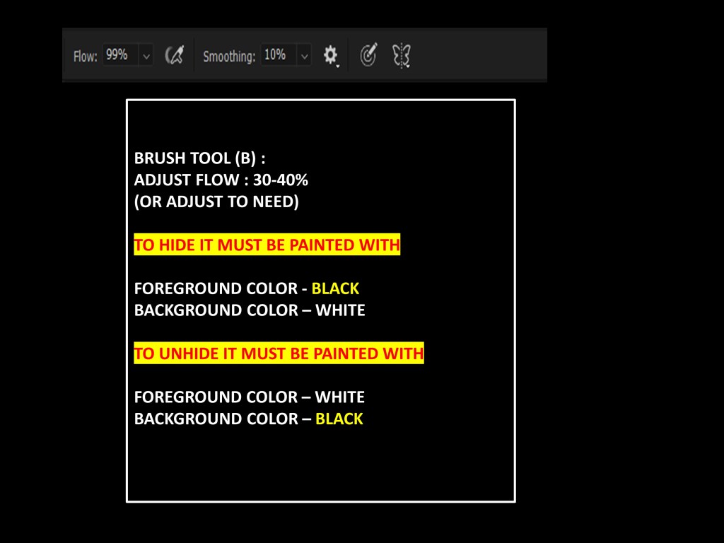The width and height of the screenshot is (724, 543).
Task: Open the smoothing options gear icon
Action: pos(330,55)
